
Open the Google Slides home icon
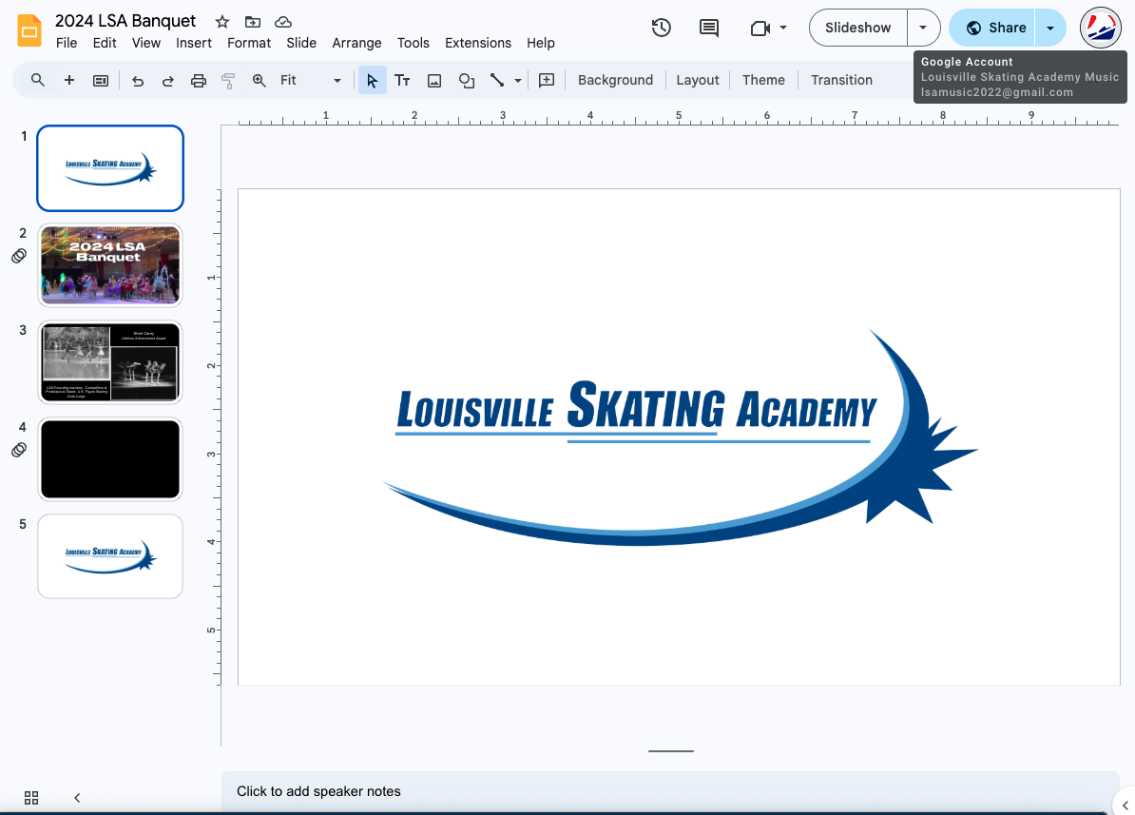(29, 29)
